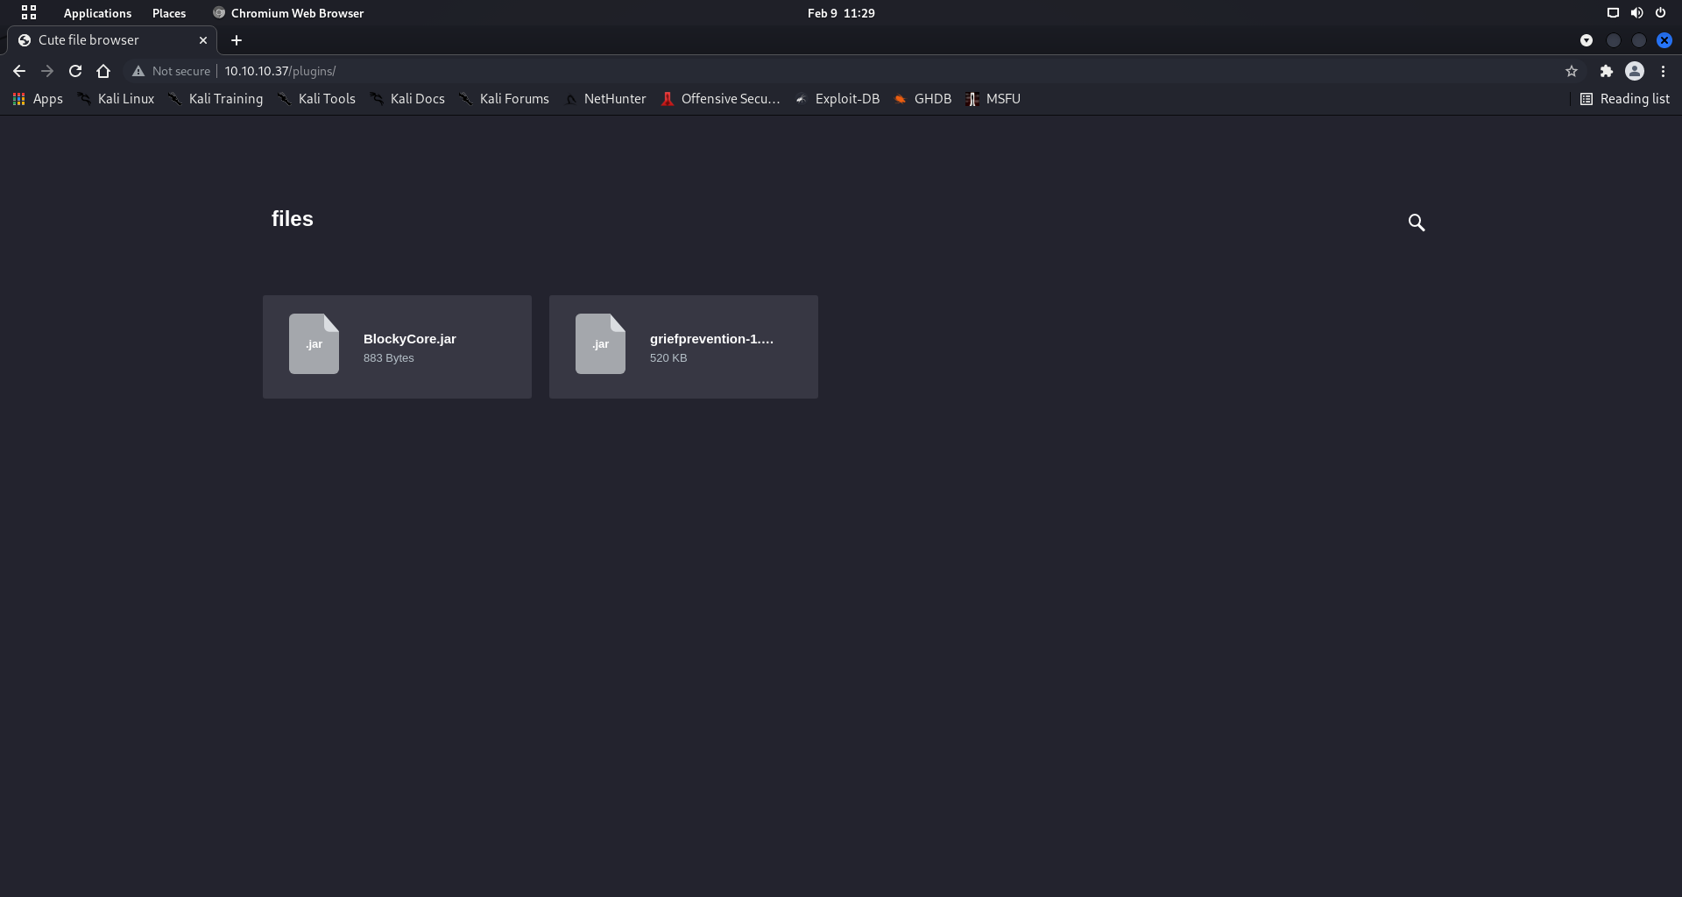The width and height of the screenshot is (1682, 897).
Task: Open a new browser tab
Action: 237,40
